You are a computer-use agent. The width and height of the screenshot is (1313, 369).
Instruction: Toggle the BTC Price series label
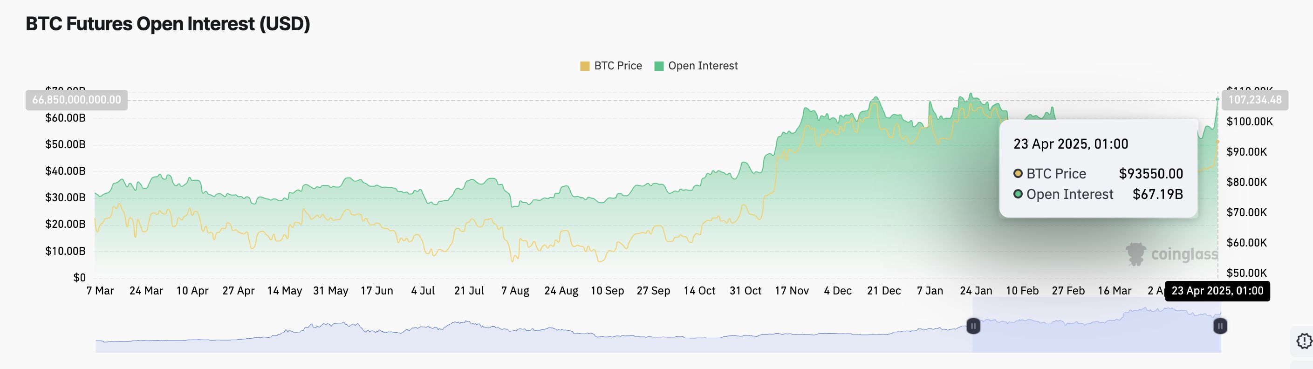(618, 66)
